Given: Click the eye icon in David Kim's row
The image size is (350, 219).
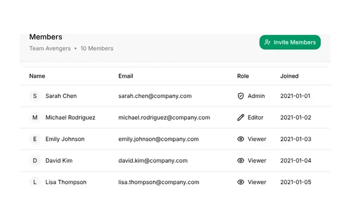Looking at the screenshot, I should click(x=241, y=160).
